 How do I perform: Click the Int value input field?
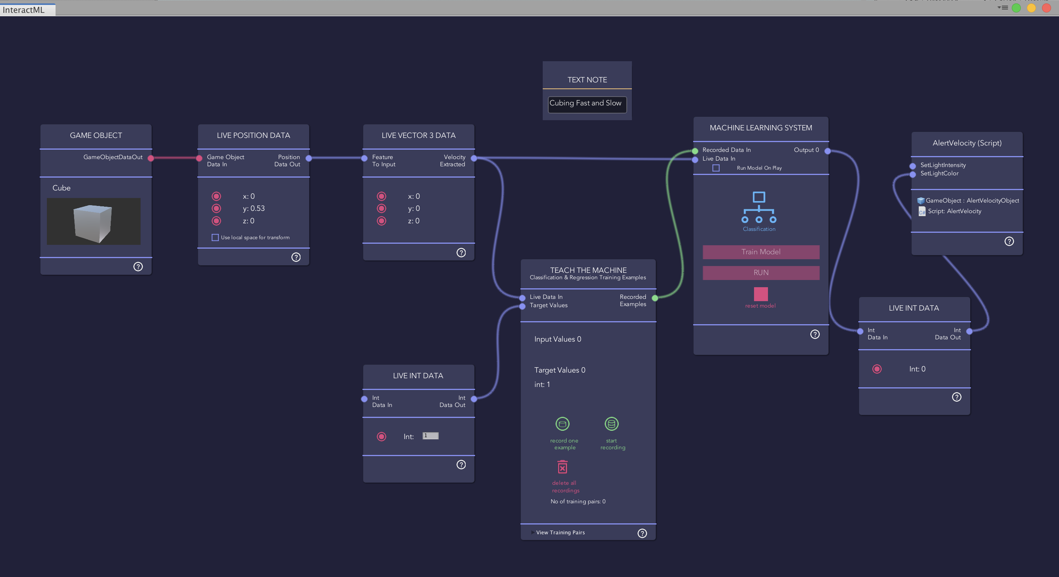[x=430, y=436]
